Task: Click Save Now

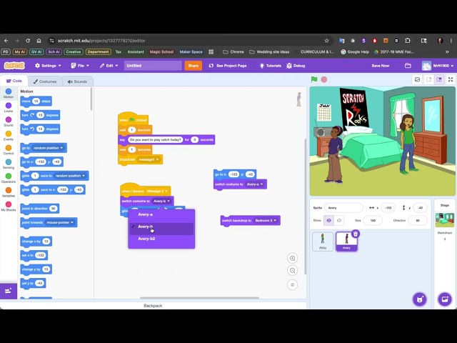Action: [x=381, y=66]
